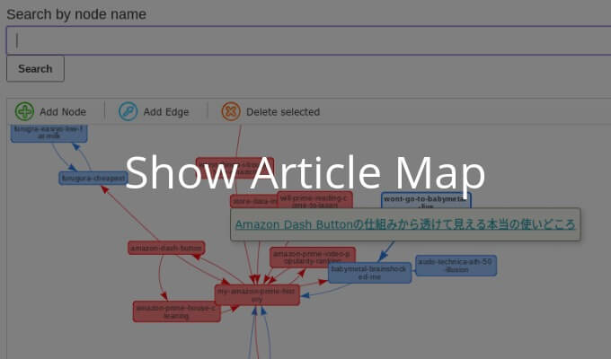
Task: Select the babymetal-brainshocked-me node
Action: (x=369, y=273)
